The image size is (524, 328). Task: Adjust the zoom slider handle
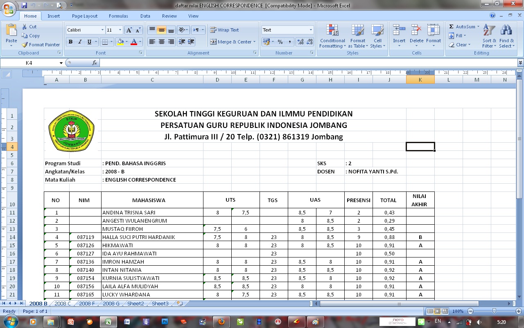(x=495, y=312)
